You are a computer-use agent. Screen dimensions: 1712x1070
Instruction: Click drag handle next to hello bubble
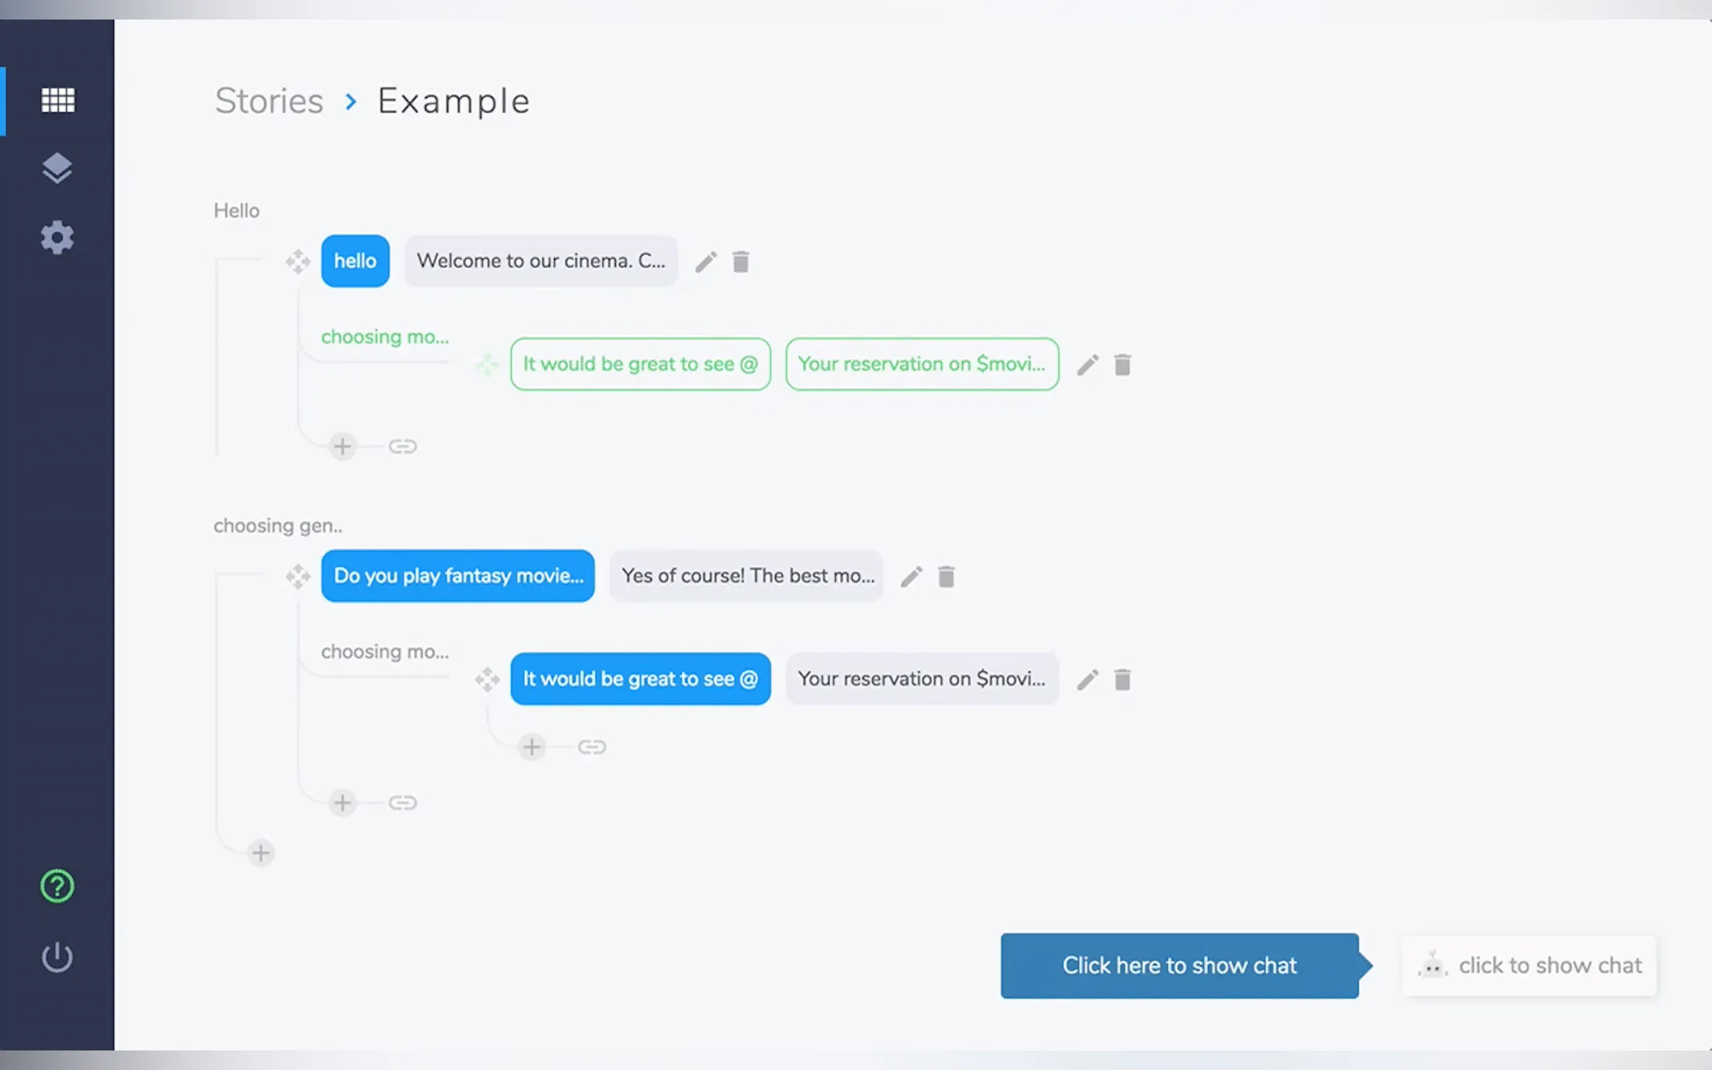click(x=298, y=262)
